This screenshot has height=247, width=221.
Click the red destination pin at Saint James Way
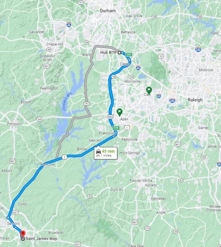[x=23, y=233]
